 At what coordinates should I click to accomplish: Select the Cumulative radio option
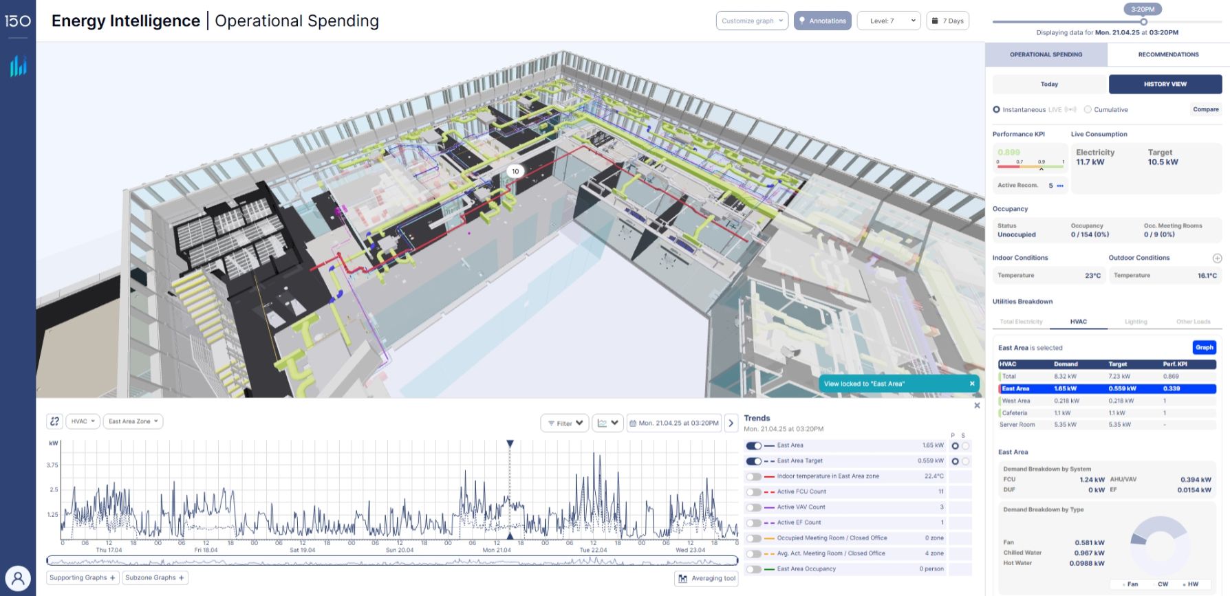[x=1088, y=109]
